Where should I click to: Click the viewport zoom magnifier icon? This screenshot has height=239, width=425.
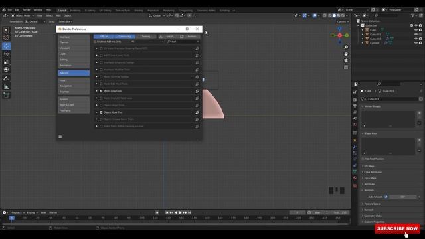coord(346,47)
